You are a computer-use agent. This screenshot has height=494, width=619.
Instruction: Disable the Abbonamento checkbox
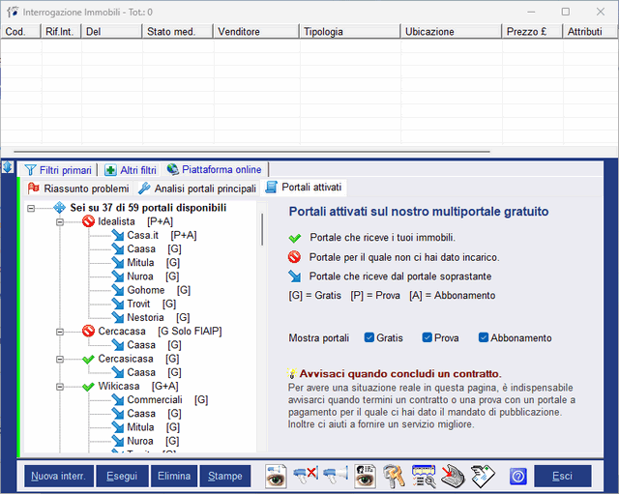[484, 337]
